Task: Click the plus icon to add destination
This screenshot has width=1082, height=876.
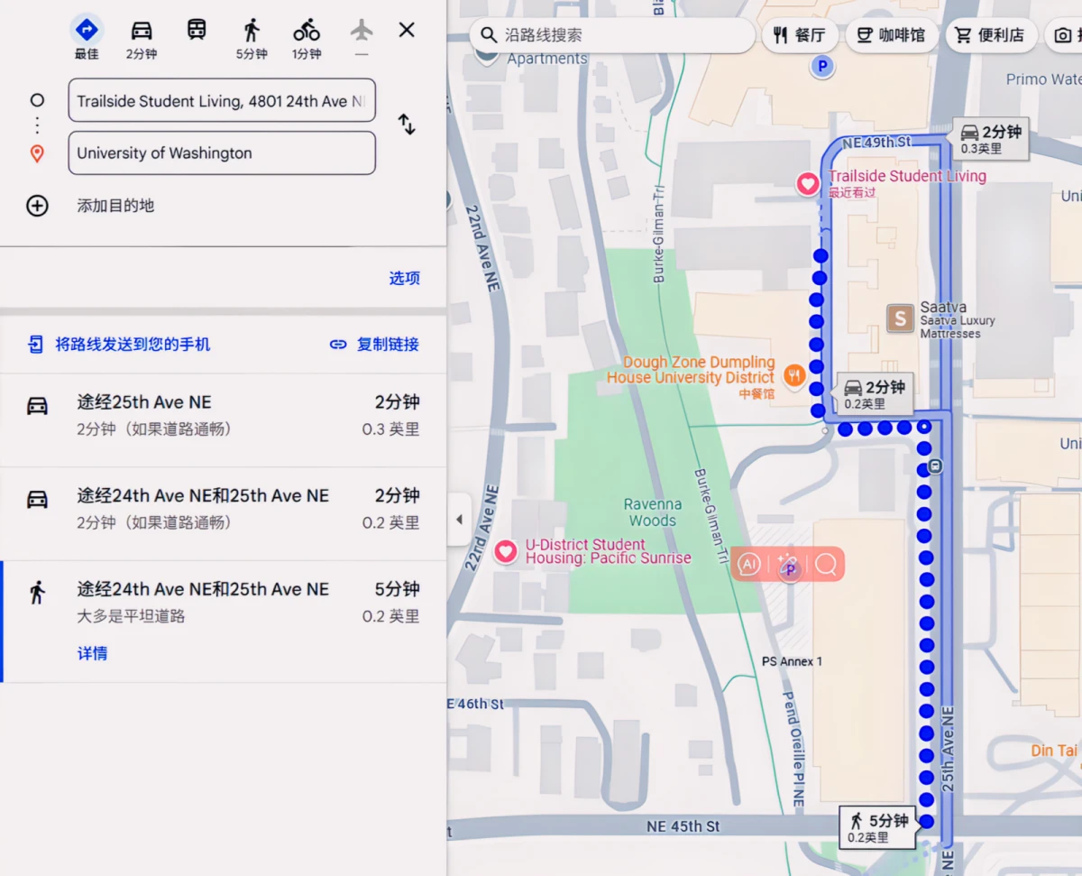Action: point(37,206)
